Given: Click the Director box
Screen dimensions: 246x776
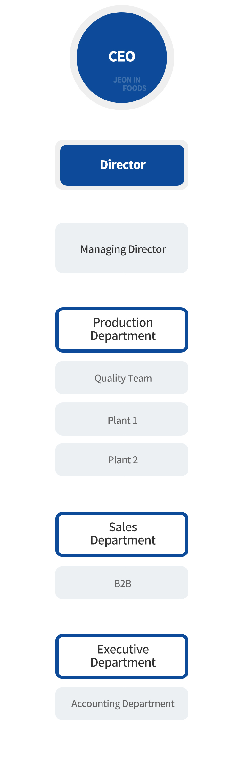Looking at the screenshot, I should tap(122, 165).
